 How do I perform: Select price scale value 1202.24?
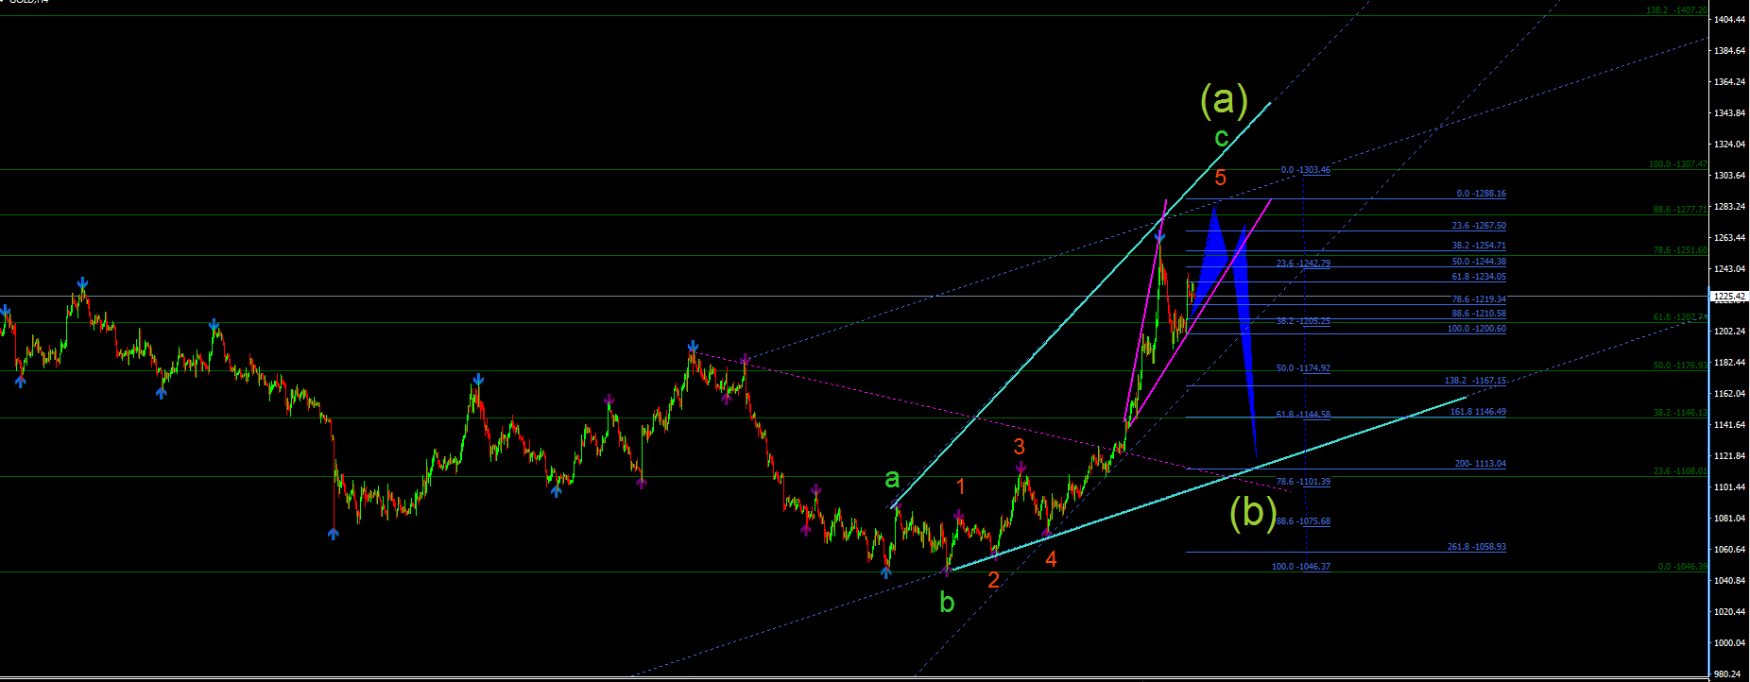[x=1729, y=331]
